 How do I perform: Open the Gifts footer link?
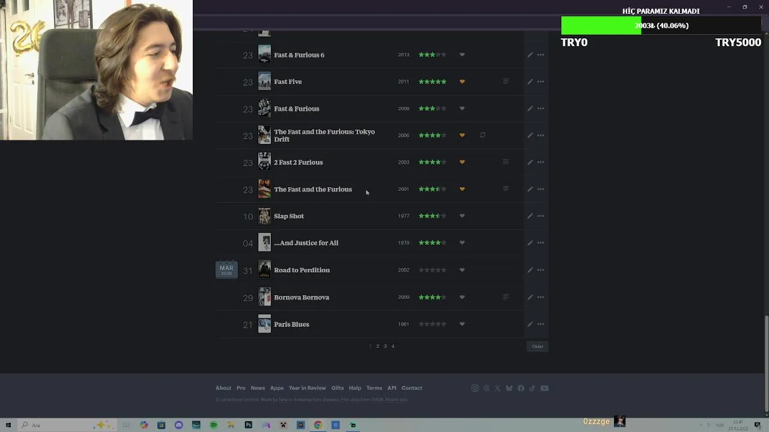click(337, 388)
